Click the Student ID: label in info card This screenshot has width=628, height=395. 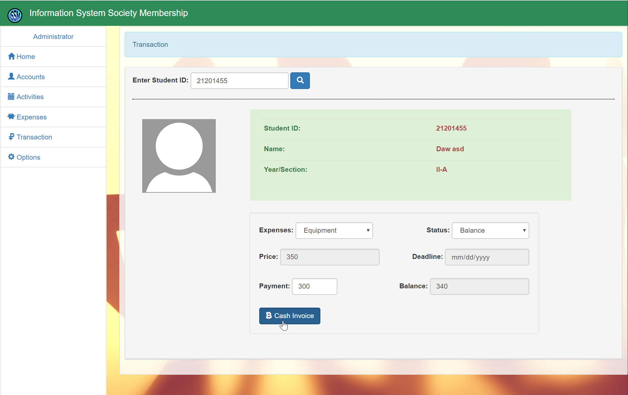[282, 128]
